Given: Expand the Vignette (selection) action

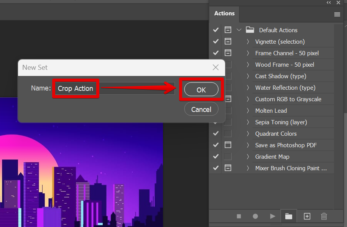Looking at the screenshot, I should point(248,41).
